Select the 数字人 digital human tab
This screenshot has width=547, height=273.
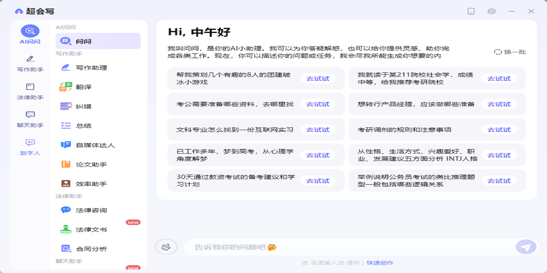point(30,147)
